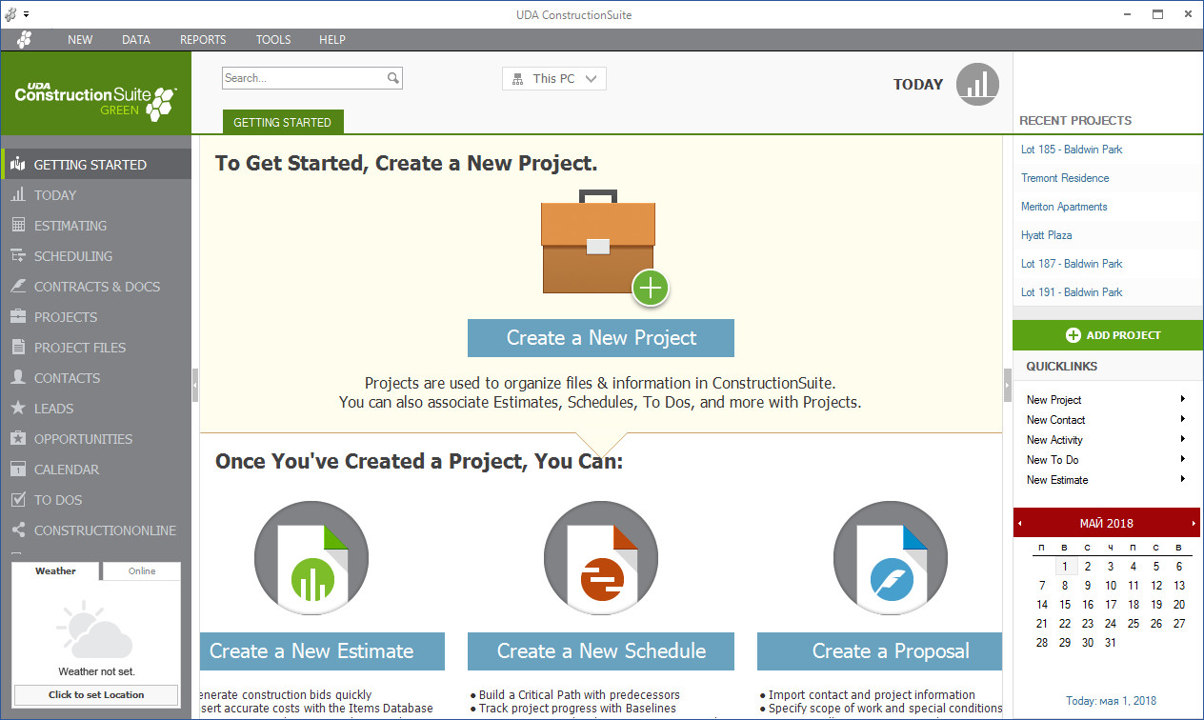Click the Scheduling sidebar icon
Viewport: 1204px width, 720px height.
pos(17,256)
